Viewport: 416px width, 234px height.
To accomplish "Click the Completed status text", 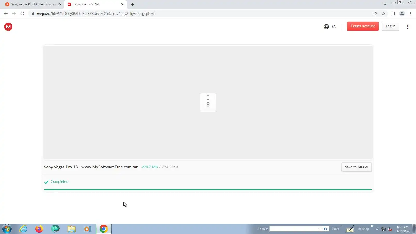I will coord(59,181).
